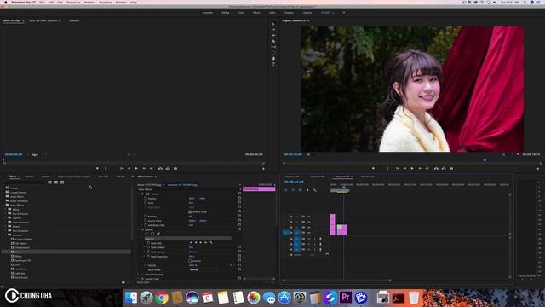Create a 4-point polygon mask under Opacity

(152, 234)
